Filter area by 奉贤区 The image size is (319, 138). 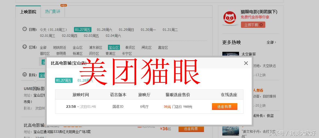point(130,48)
